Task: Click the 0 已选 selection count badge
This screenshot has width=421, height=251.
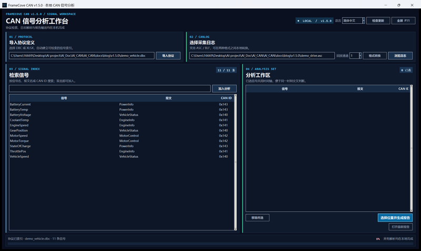Action: [x=406, y=70]
